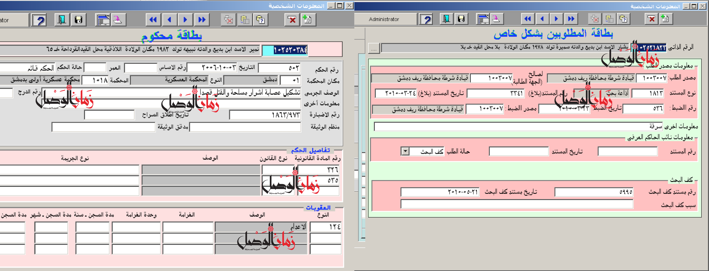Click the المحكمة code field showing ١٠١٨
The width and height of the screenshot is (709, 271).
click(95, 80)
